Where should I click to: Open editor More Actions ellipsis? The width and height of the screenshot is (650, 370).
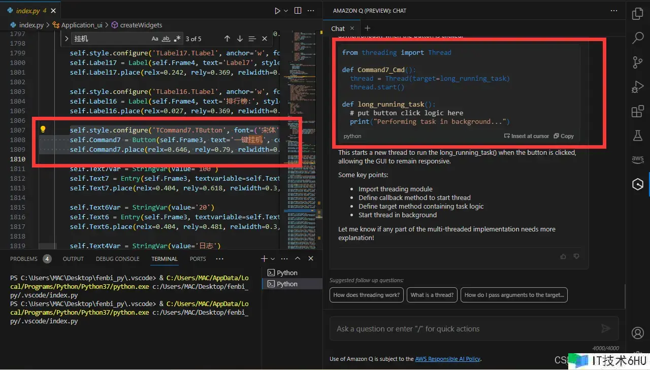coord(311,11)
